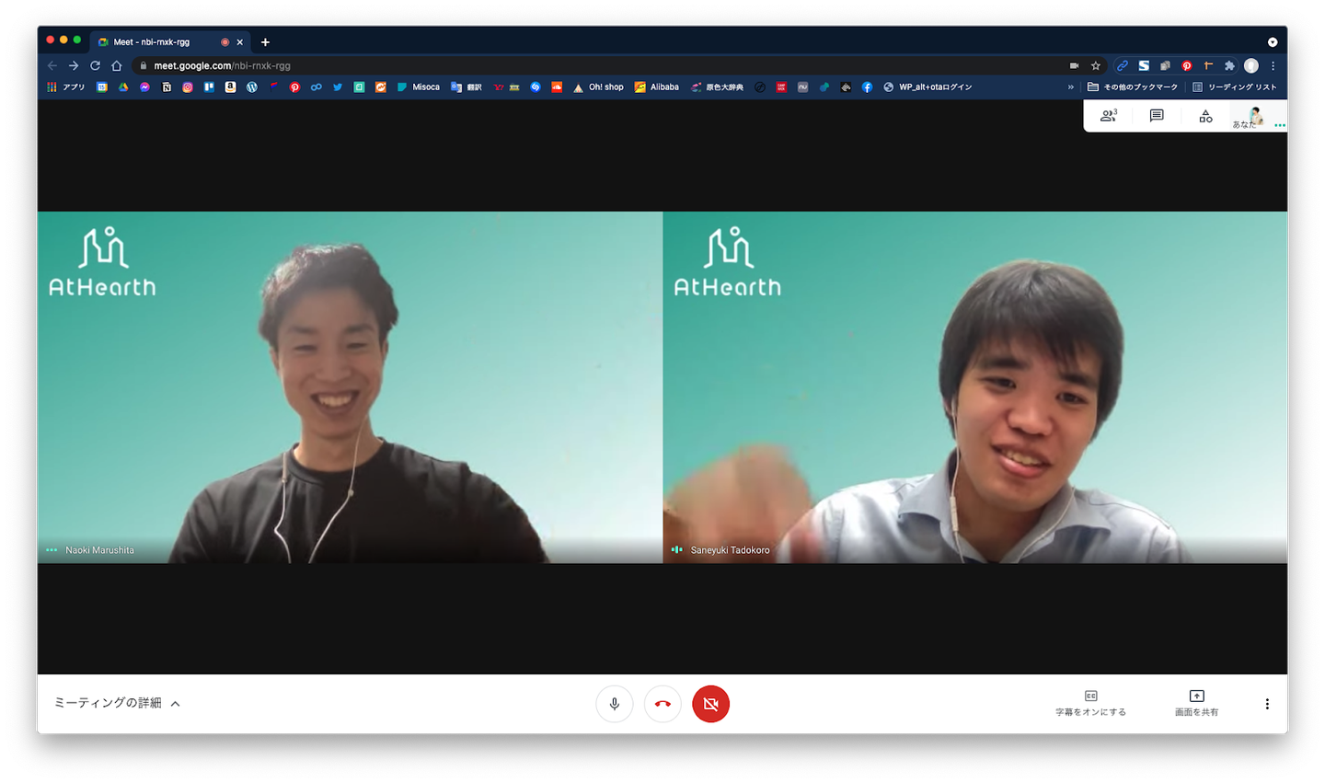Open the WP_alt+otaログイン bookmark
1325x783 pixels.
pyautogui.click(x=927, y=87)
